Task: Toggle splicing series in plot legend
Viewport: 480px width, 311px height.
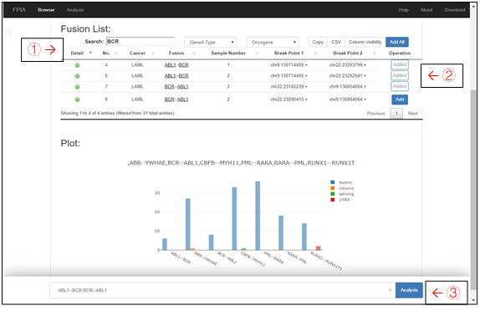Action: [x=342, y=194]
